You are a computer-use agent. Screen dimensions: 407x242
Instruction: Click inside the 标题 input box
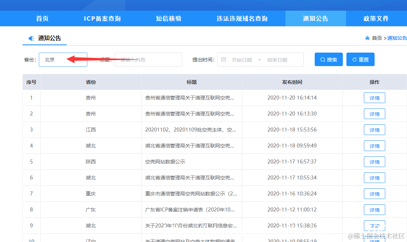coord(148,59)
